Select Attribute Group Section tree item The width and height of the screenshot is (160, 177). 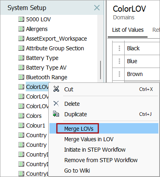tap(55, 48)
